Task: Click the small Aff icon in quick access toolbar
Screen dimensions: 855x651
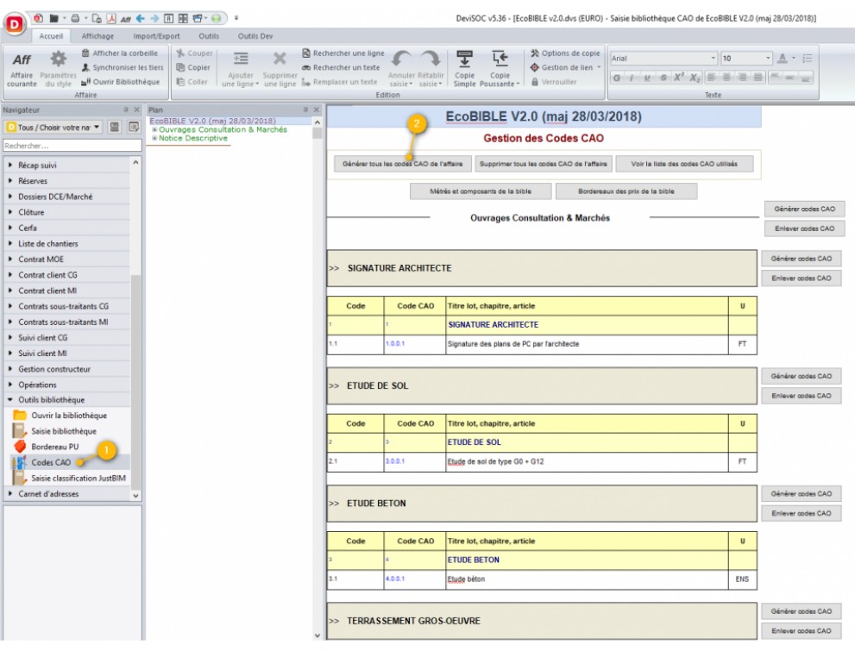Action: tap(125, 19)
